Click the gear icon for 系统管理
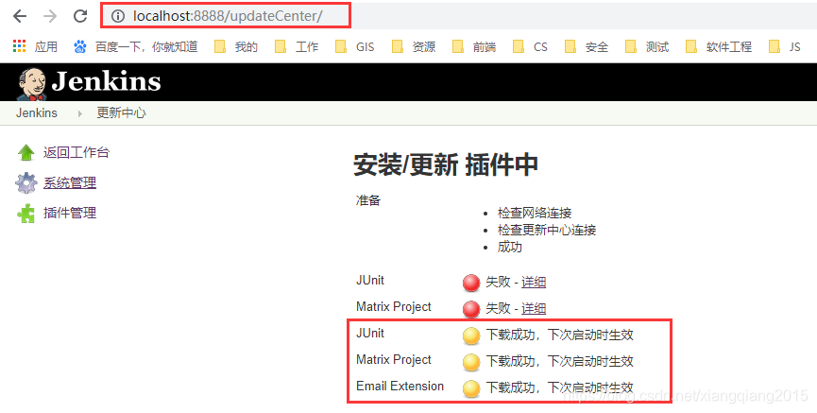 (26, 183)
